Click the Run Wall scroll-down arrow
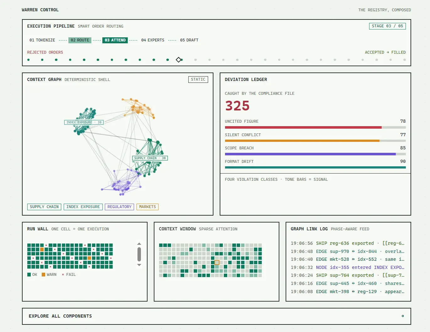The image size is (430, 332). pyautogui.click(x=139, y=265)
